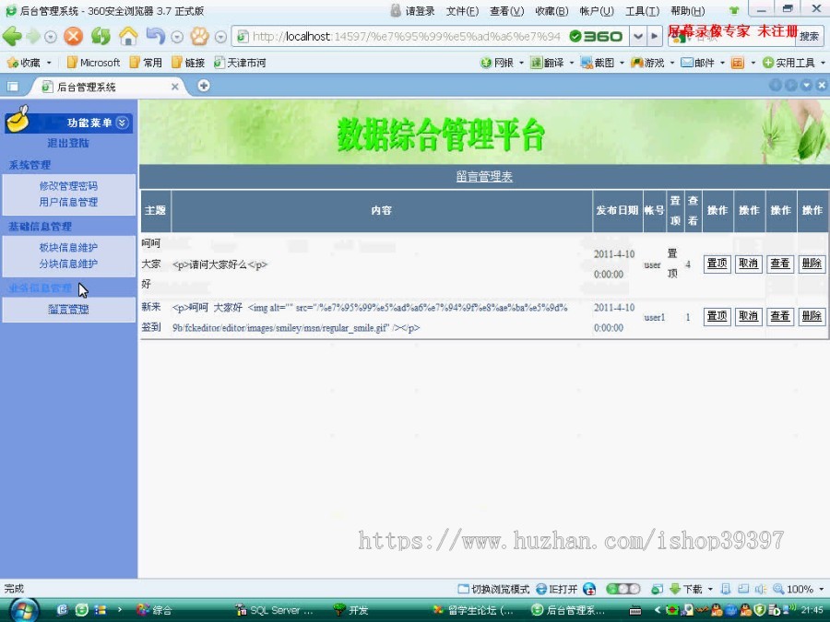Click the 360 security badge in address bar
Image resolution: width=830 pixels, height=622 pixels.
pyautogui.click(x=596, y=36)
